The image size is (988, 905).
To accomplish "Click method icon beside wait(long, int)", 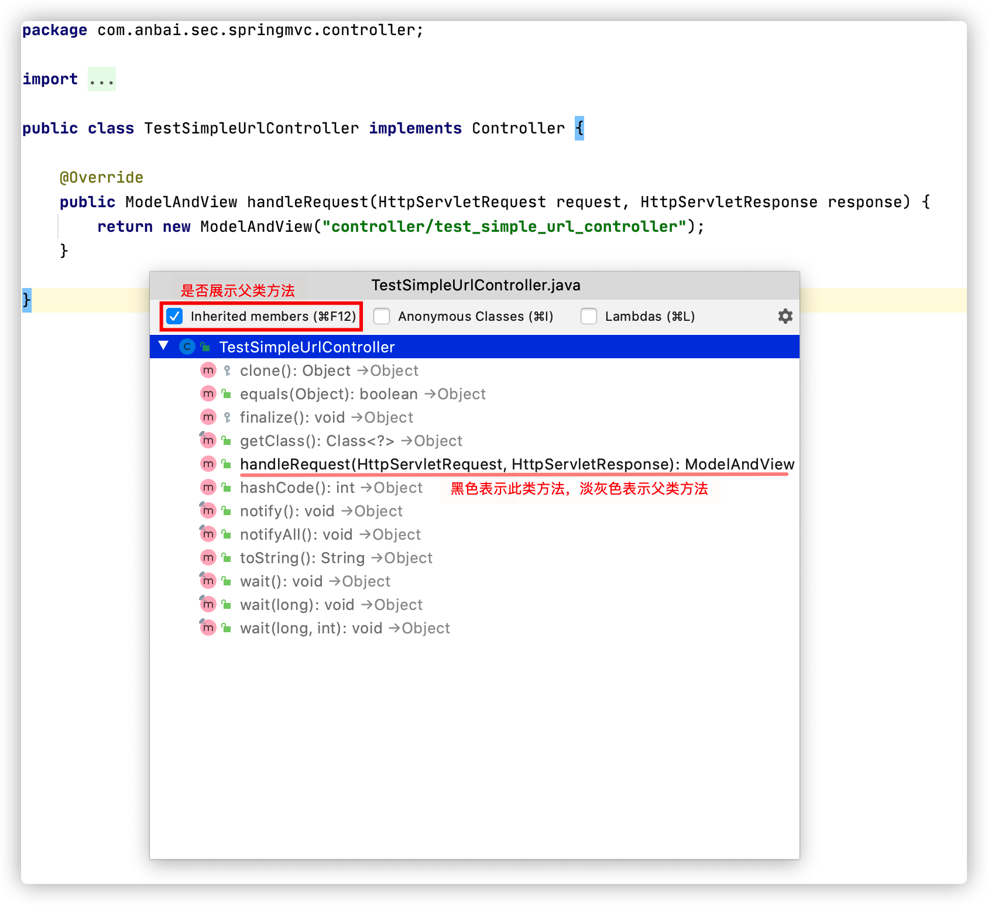I will 208,628.
